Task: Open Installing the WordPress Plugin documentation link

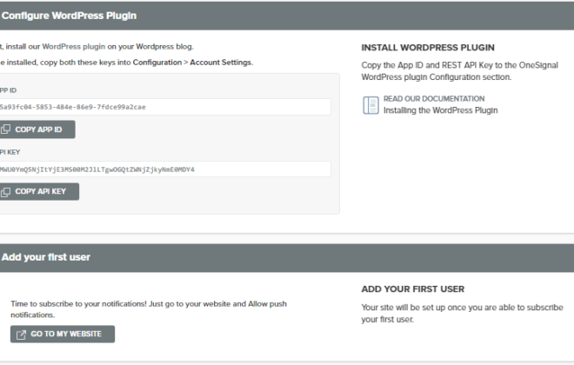Action: click(440, 110)
